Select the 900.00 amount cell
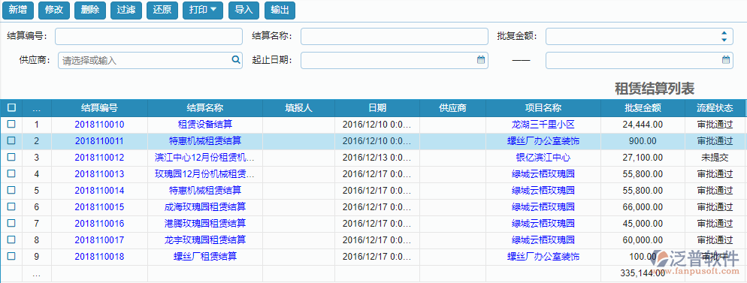Screen dimensions: 747x283 click(643, 141)
